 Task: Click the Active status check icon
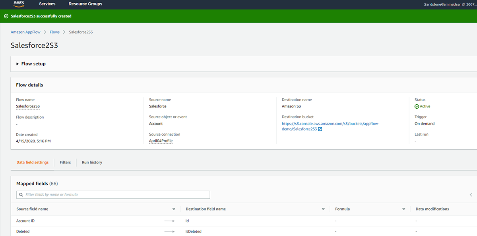(x=416, y=106)
